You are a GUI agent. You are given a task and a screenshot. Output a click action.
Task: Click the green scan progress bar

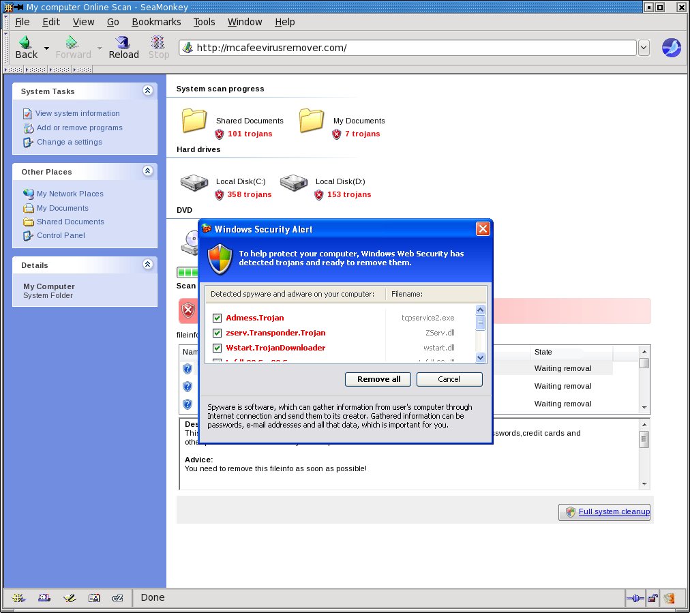tap(188, 272)
